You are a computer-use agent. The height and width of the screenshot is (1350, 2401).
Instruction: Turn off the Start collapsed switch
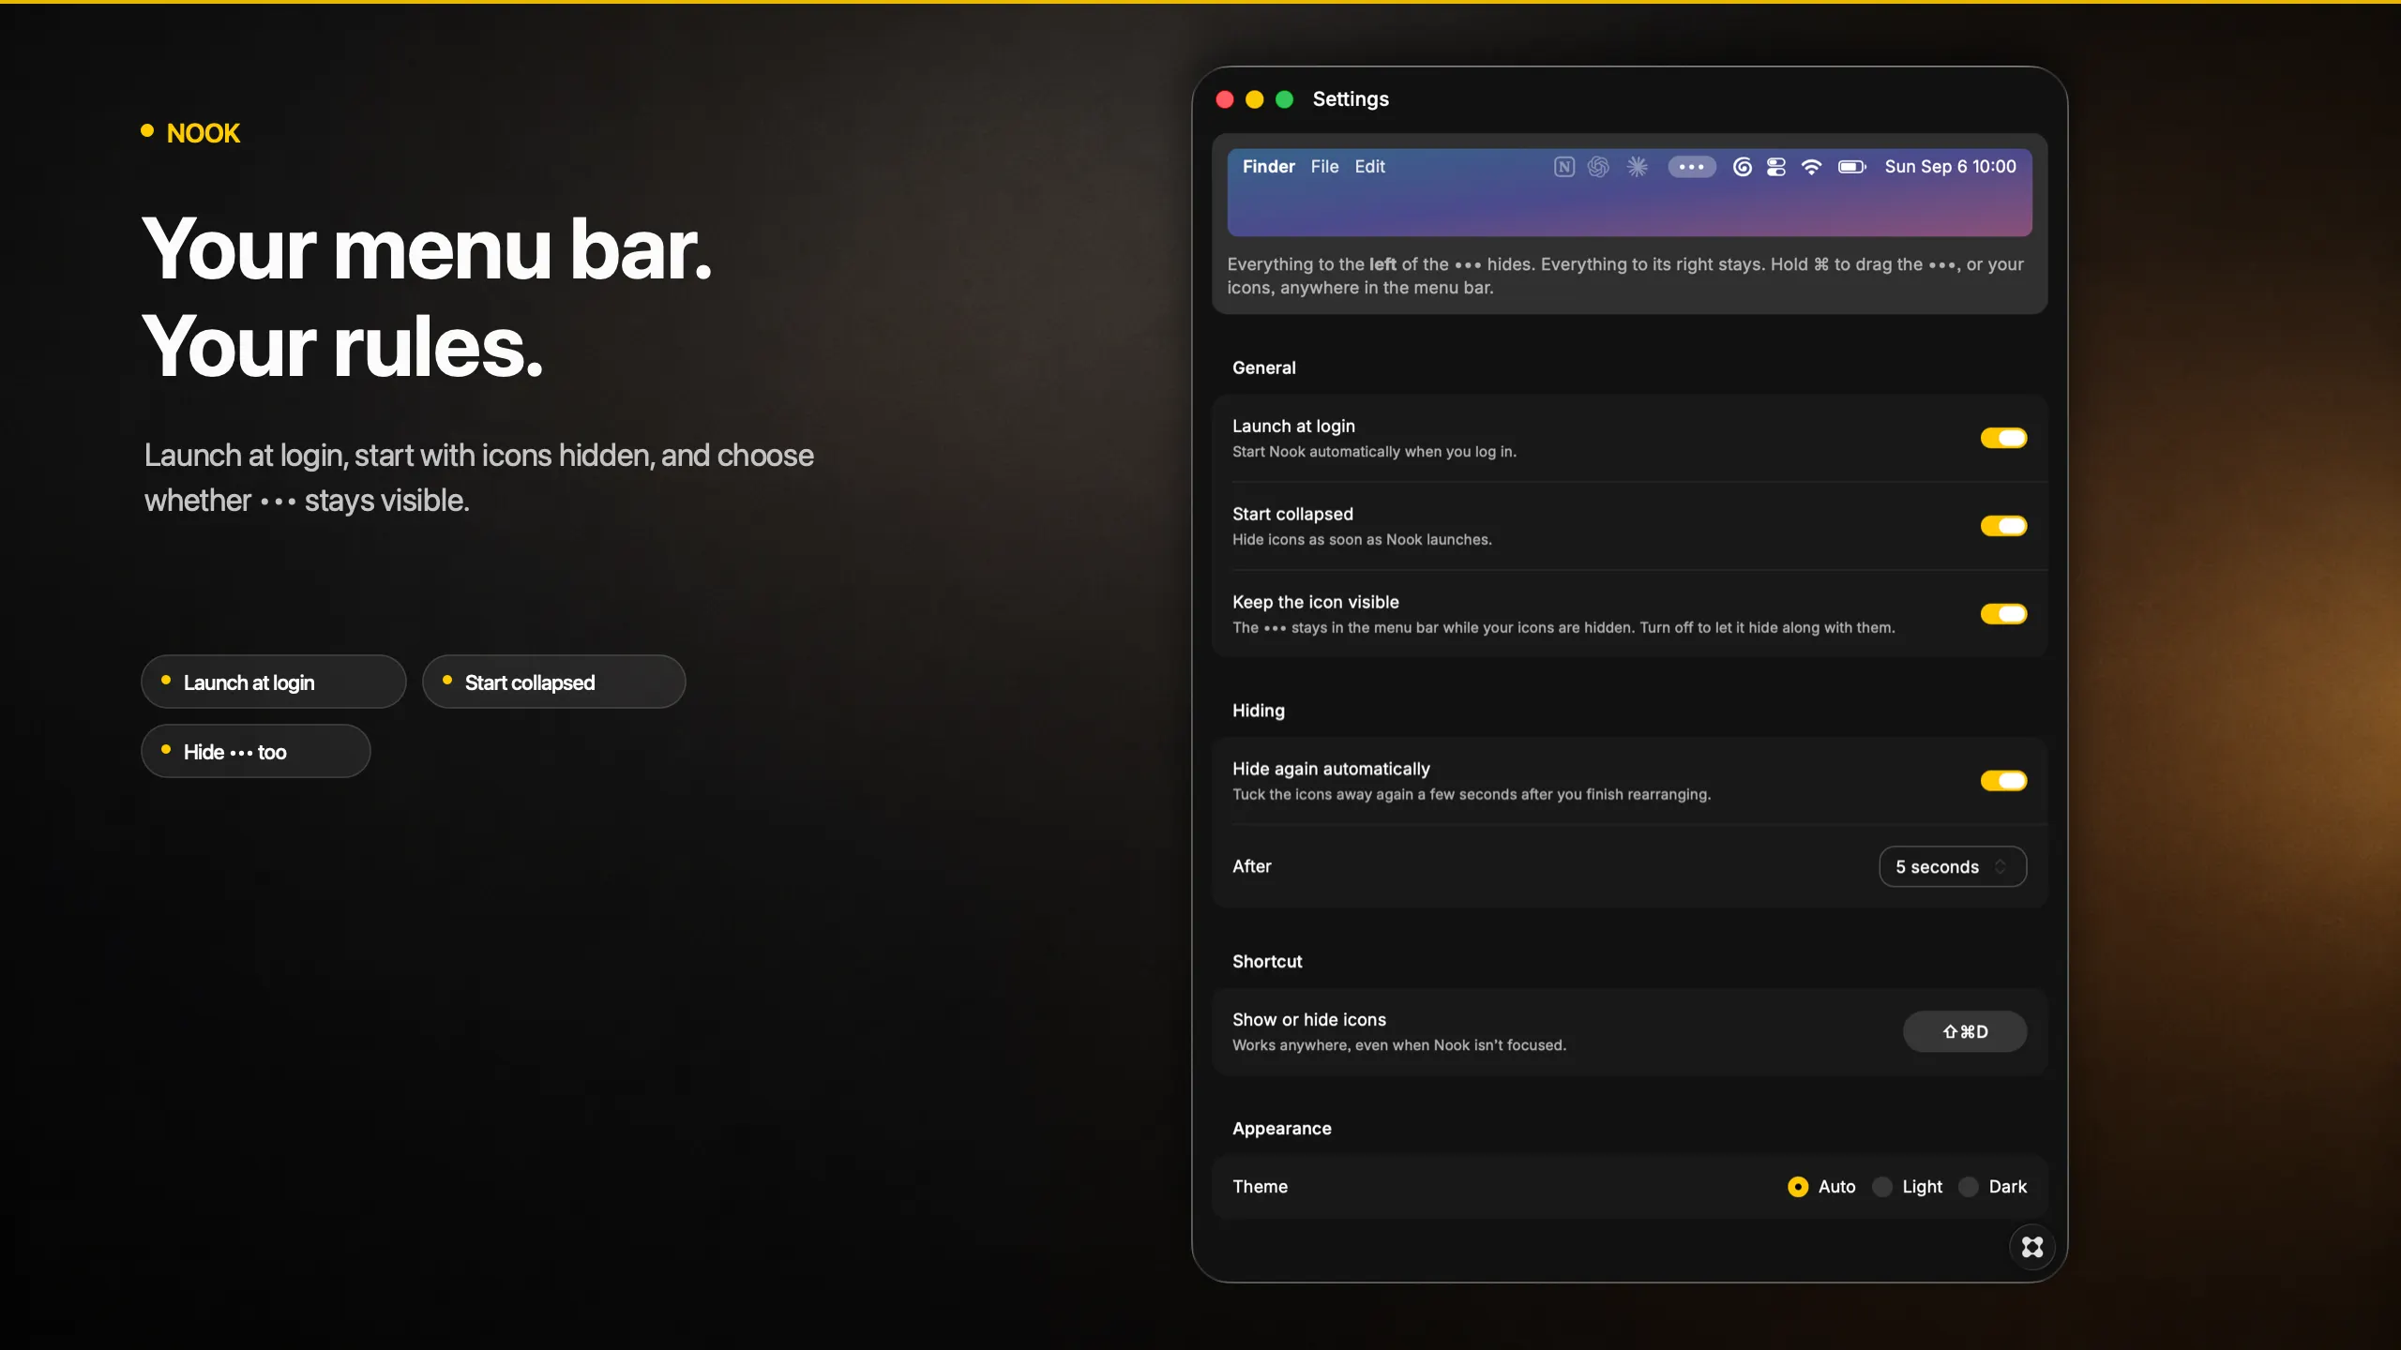point(2003,526)
